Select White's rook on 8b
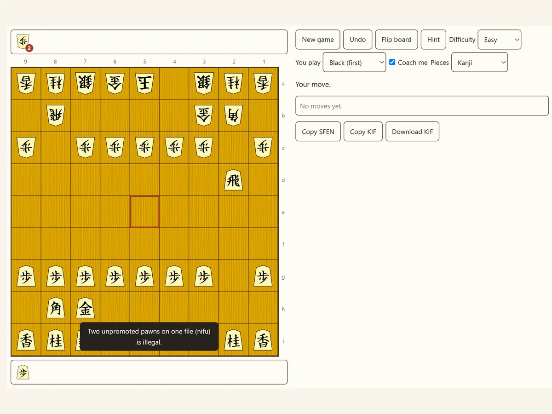 (56, 115)
